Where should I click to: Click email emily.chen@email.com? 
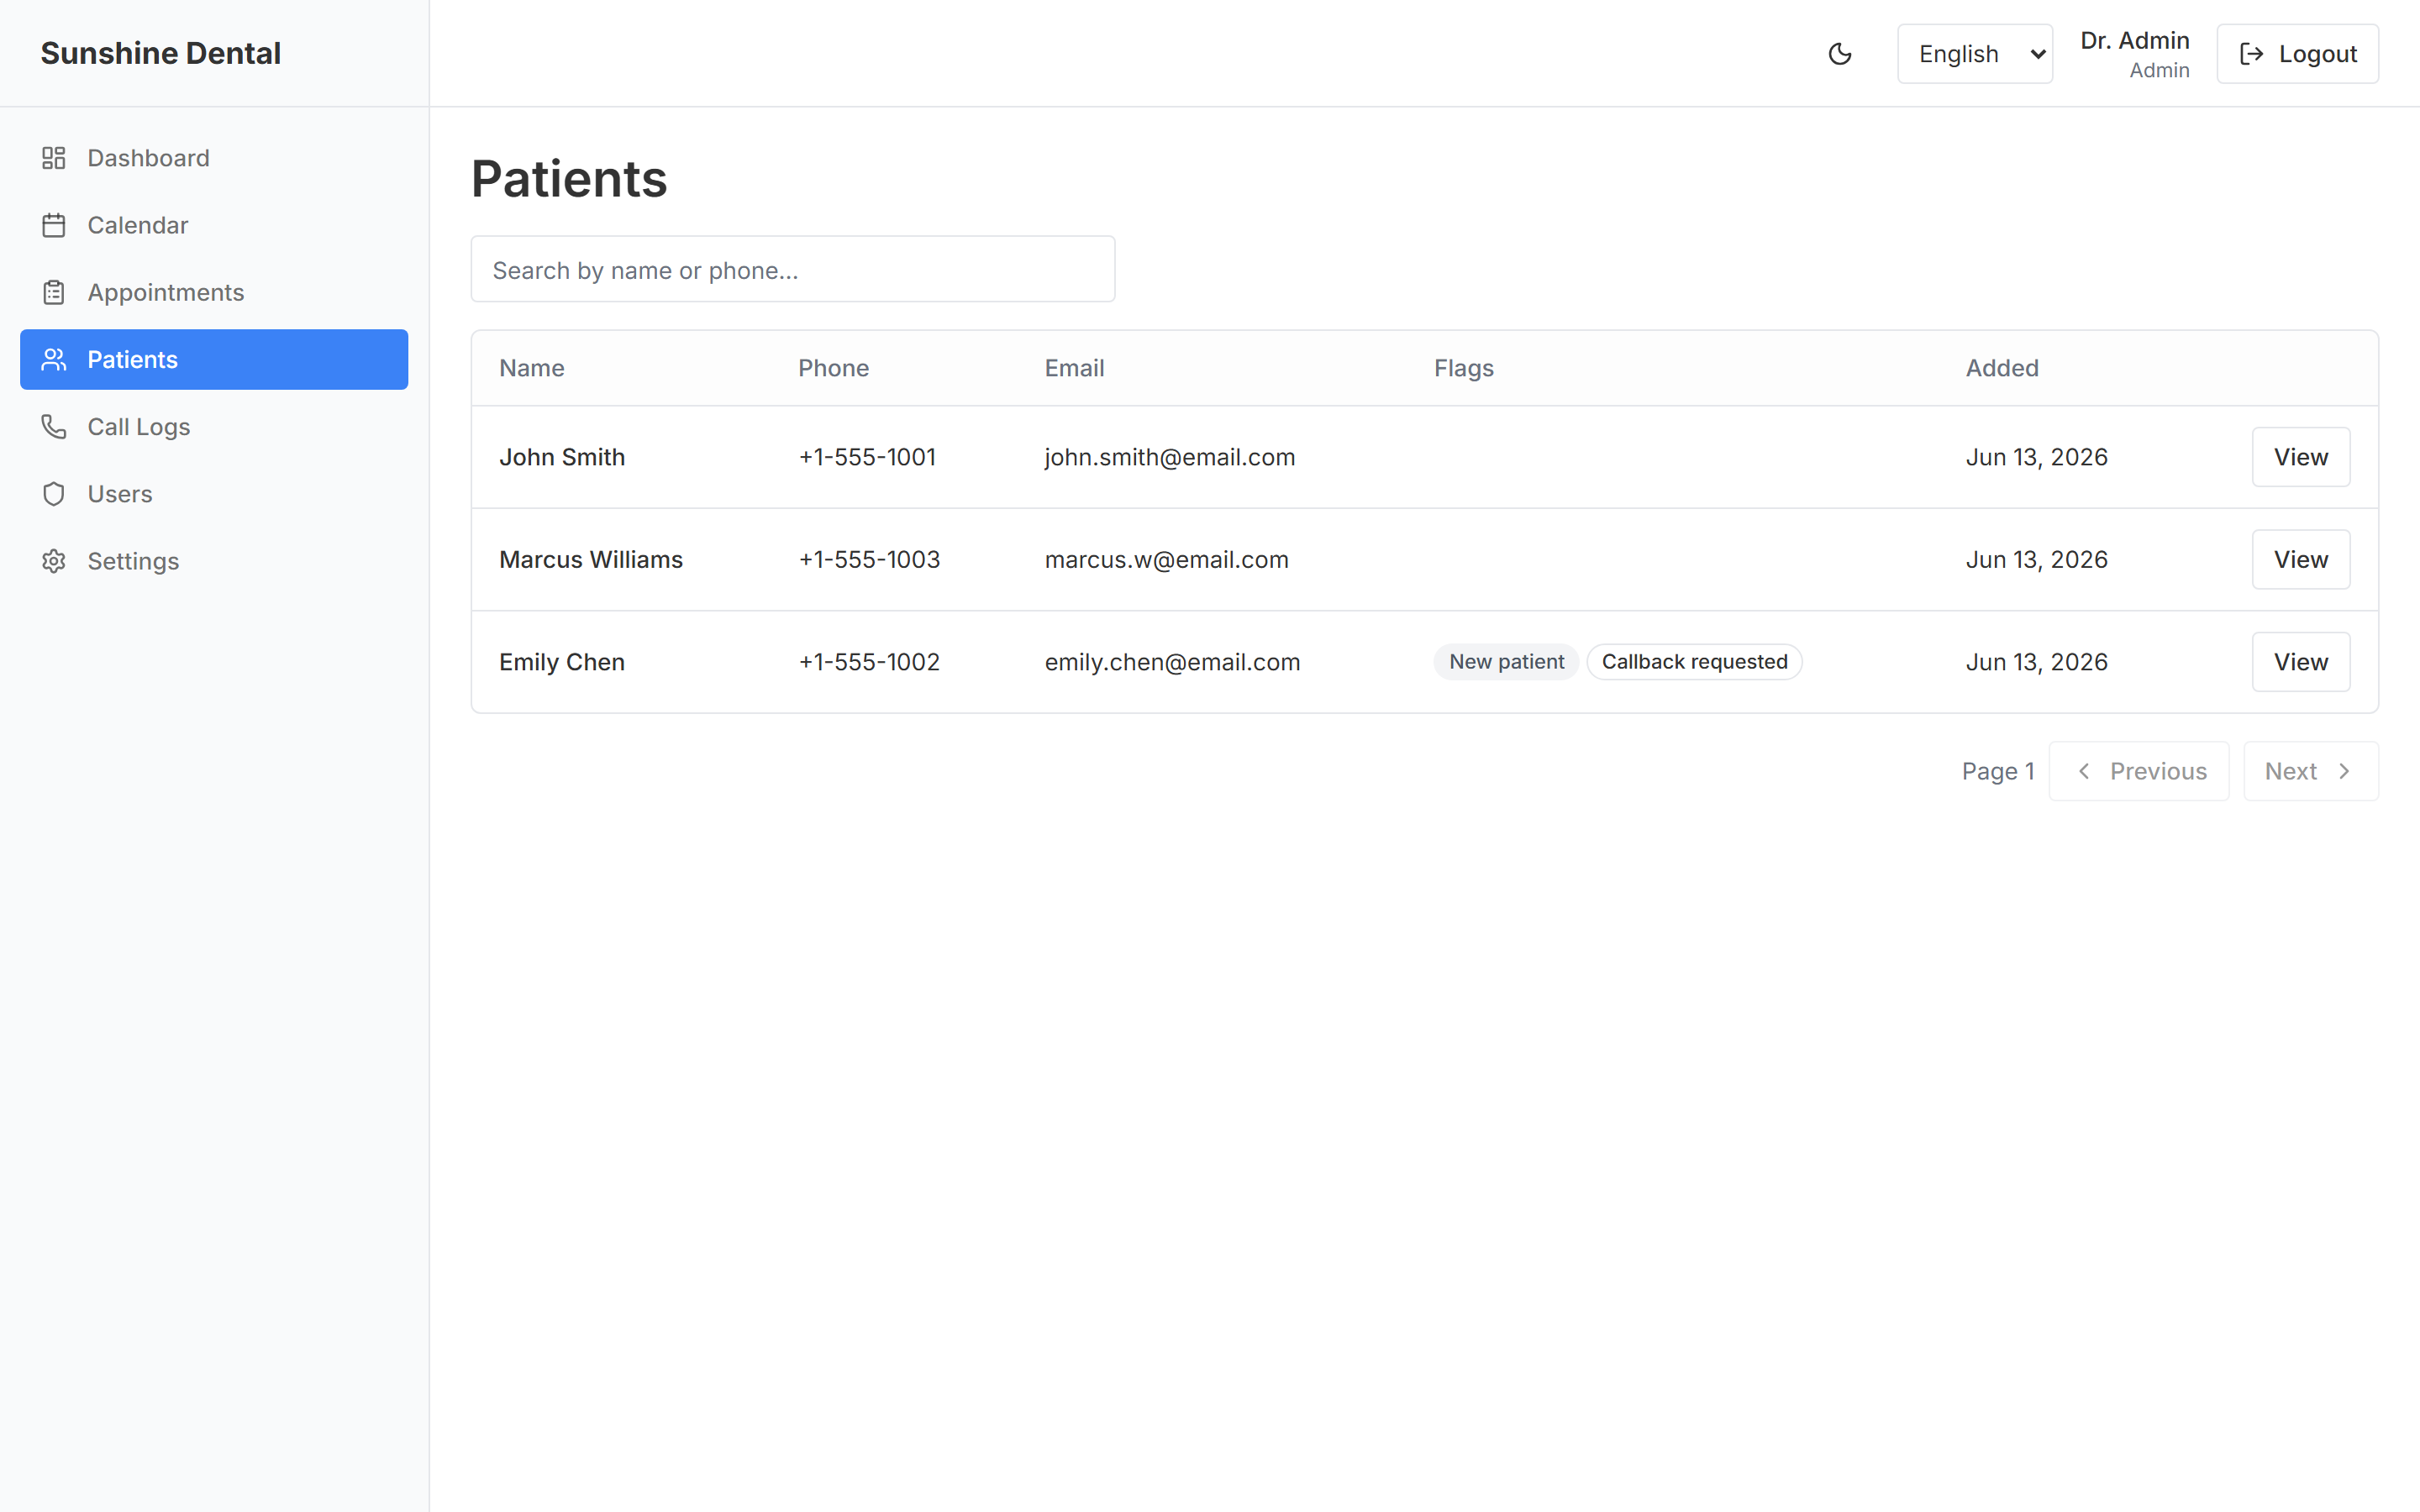click(x=1173, y=662)
